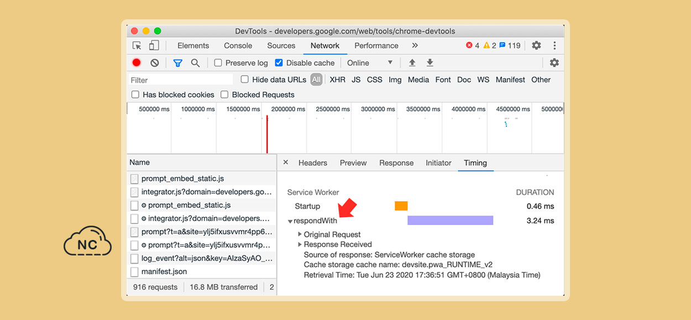Open the Headers tab
This screenshot has width=691, height=320.
313,163
